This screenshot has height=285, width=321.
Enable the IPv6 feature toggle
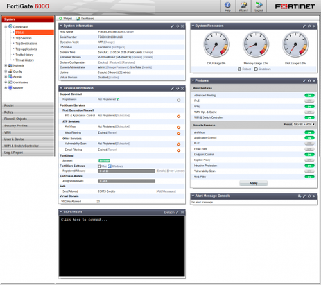click(309, 101)
